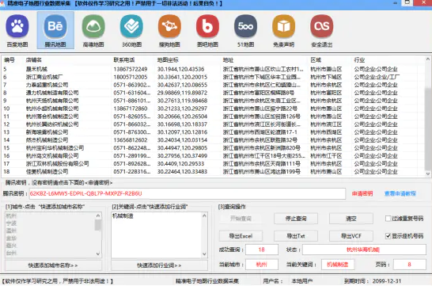The image size is (432, 286).
Task: Click the 申请密钥 red link
Action: [362, 193]
